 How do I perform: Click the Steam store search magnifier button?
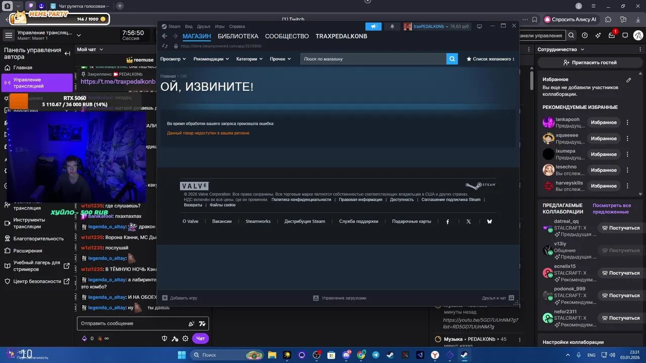point(452,59)
